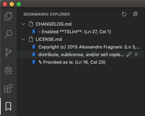
Task: Click the green macOS zoom window button
Action: pos(19,4)
